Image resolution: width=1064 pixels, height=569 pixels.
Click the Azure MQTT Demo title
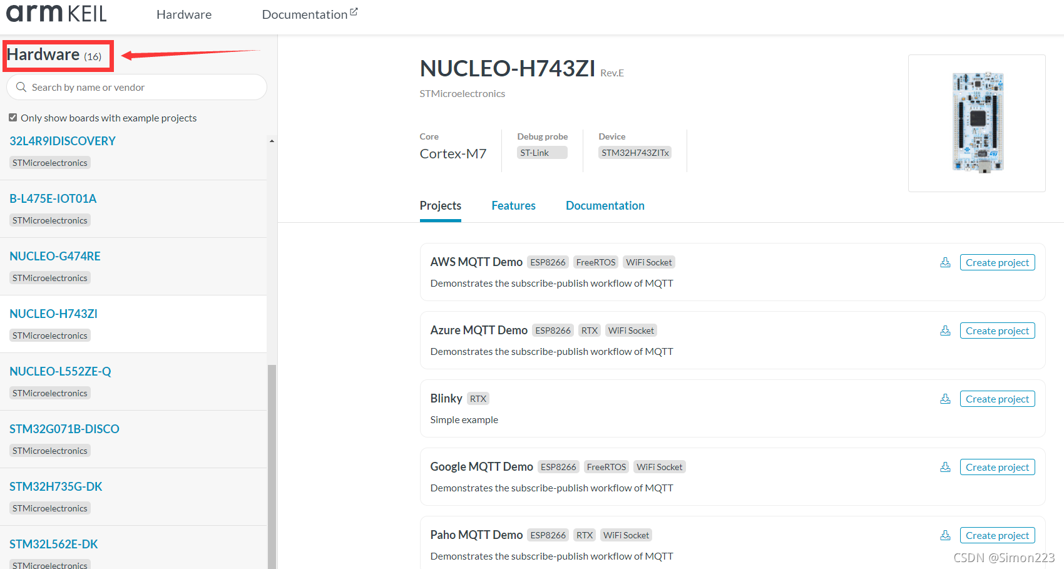tap(479, 331)
